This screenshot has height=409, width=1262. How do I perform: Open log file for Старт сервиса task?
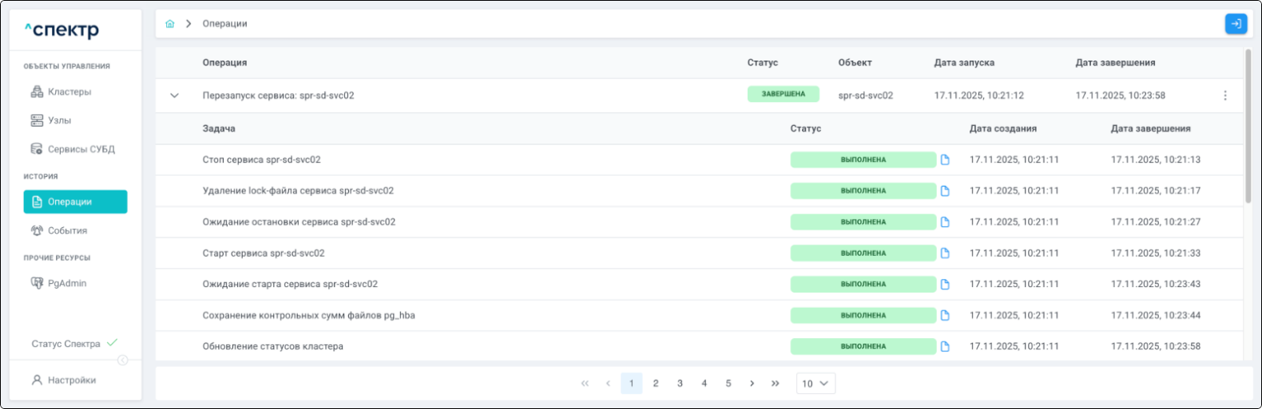(945, 253)
